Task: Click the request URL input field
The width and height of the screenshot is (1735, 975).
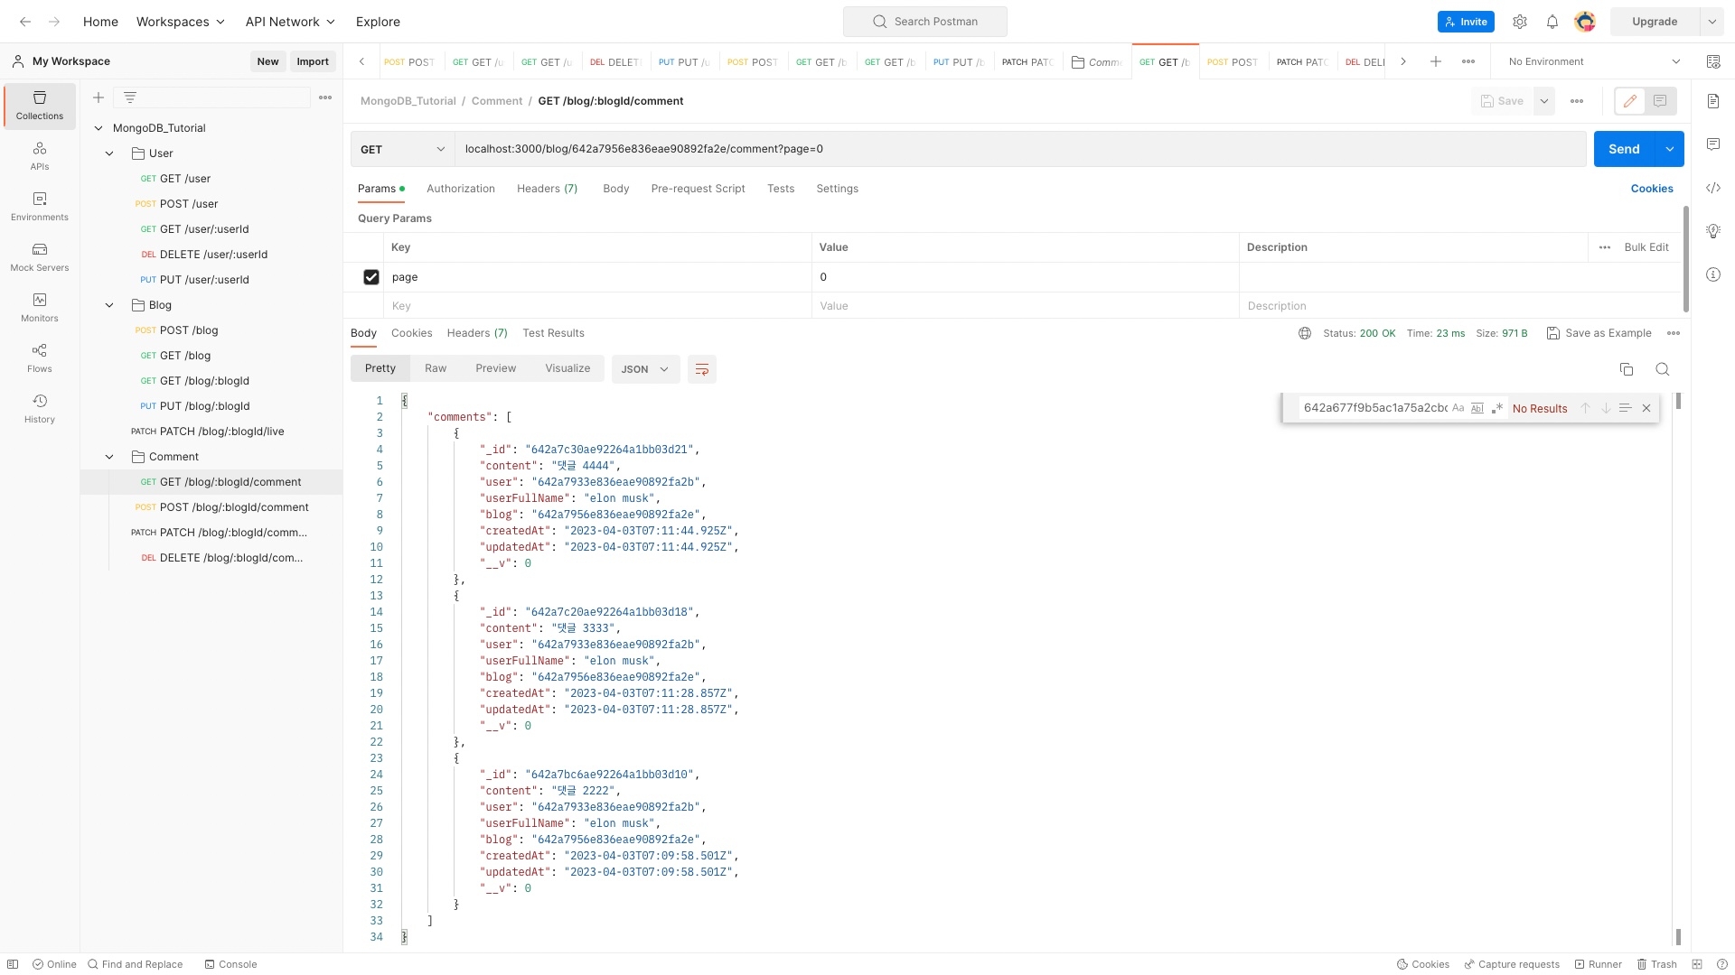Action: (1020, 149)
